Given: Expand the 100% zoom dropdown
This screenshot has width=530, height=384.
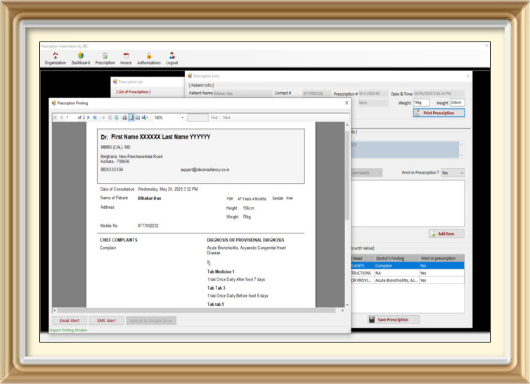Looking at the screenshot, I should coord(183,117).
